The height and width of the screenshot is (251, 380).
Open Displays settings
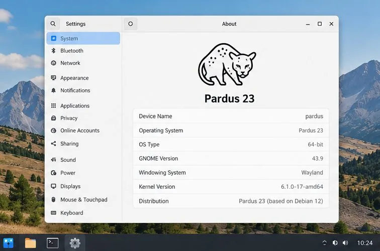pos(70,186)
